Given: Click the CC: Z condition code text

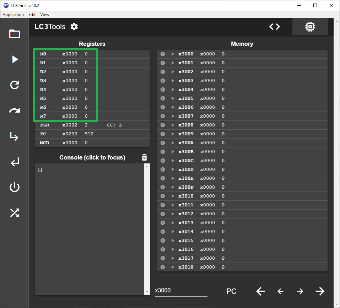Looking at the screenshot, I should (x=114, y=125).
